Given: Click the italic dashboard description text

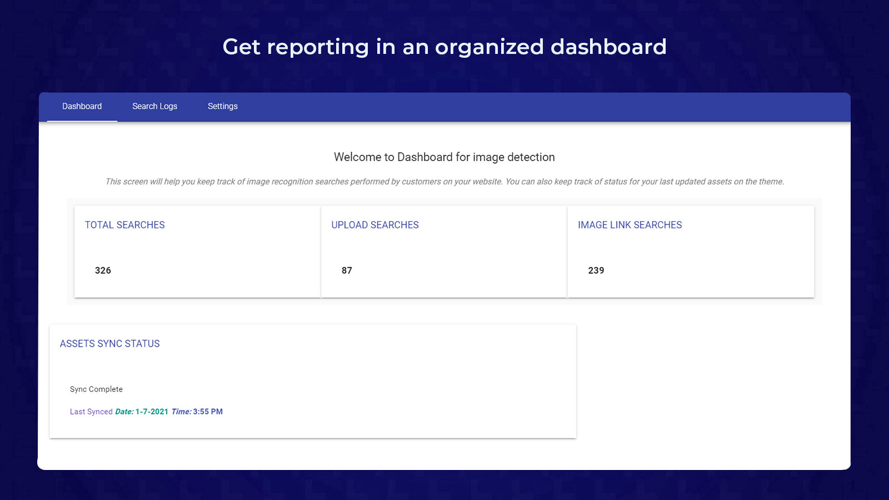Looking at the screenshot, I should coord(444,182).
